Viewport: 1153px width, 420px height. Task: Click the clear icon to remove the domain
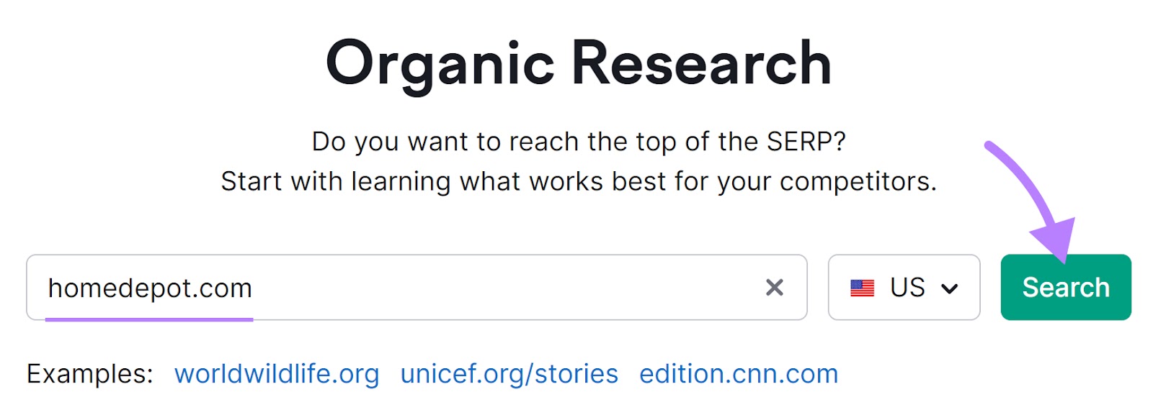click(x=776, y=288)
